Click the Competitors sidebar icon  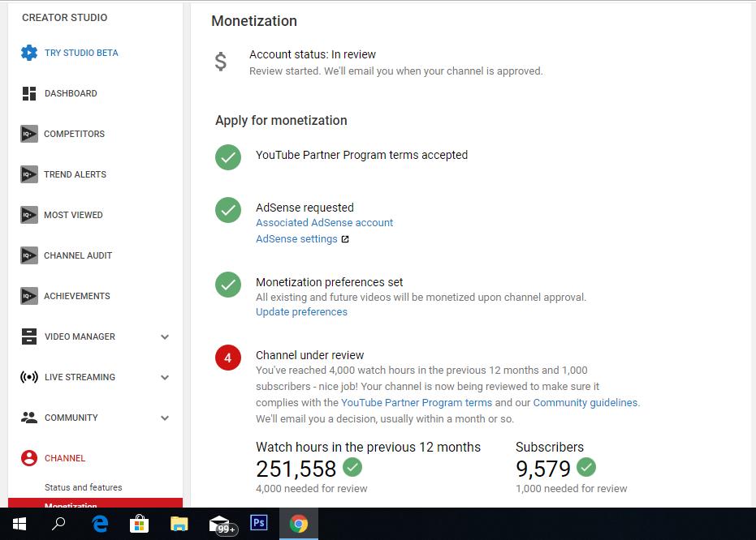[29, 134]
